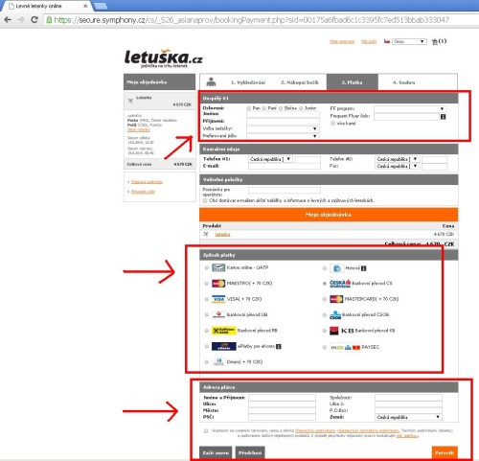The height and width of the screenshot is (461, 479).
Task: Click the info icon beside ePlatby pro eKonto
Action: (279, 346)
